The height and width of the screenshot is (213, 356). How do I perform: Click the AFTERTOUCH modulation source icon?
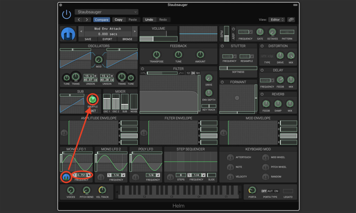pos(230,157)
